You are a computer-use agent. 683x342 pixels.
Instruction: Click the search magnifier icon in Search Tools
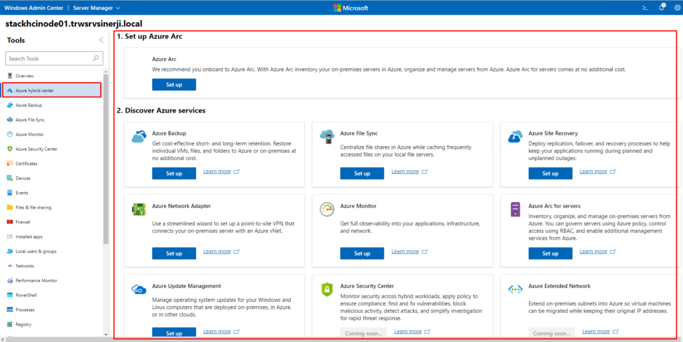coord(96,58)
